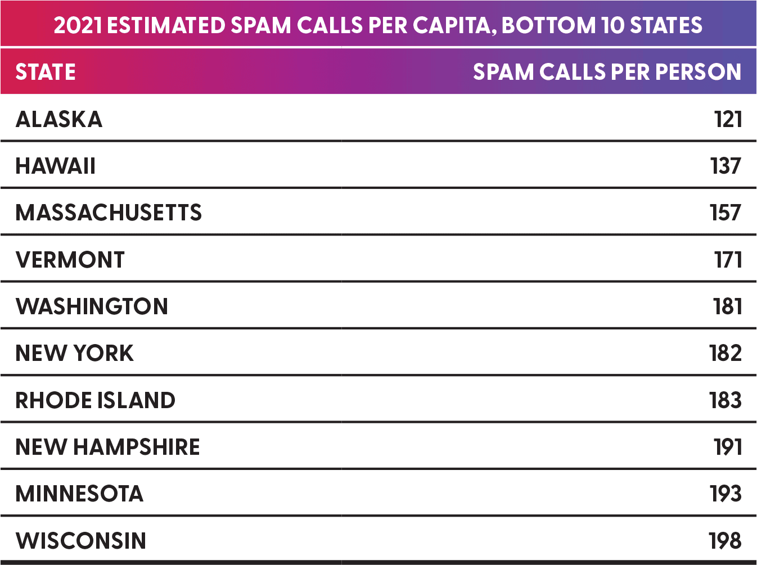Click the value 157 for Massachusetts
This screenshot has width=757, height=565.
pos(726,213)
